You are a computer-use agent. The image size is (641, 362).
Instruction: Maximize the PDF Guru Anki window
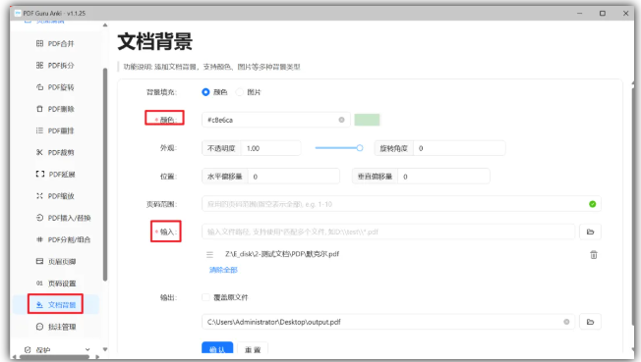(x=602, y=14)
